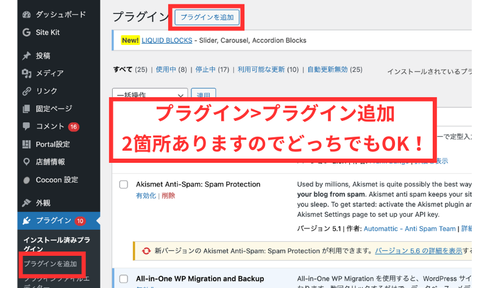Open メディア menu item

[x=49, y=74]
